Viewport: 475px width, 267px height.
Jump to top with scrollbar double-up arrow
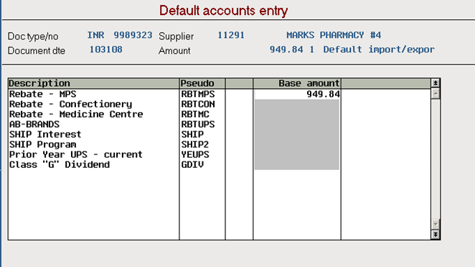(436, 83)
